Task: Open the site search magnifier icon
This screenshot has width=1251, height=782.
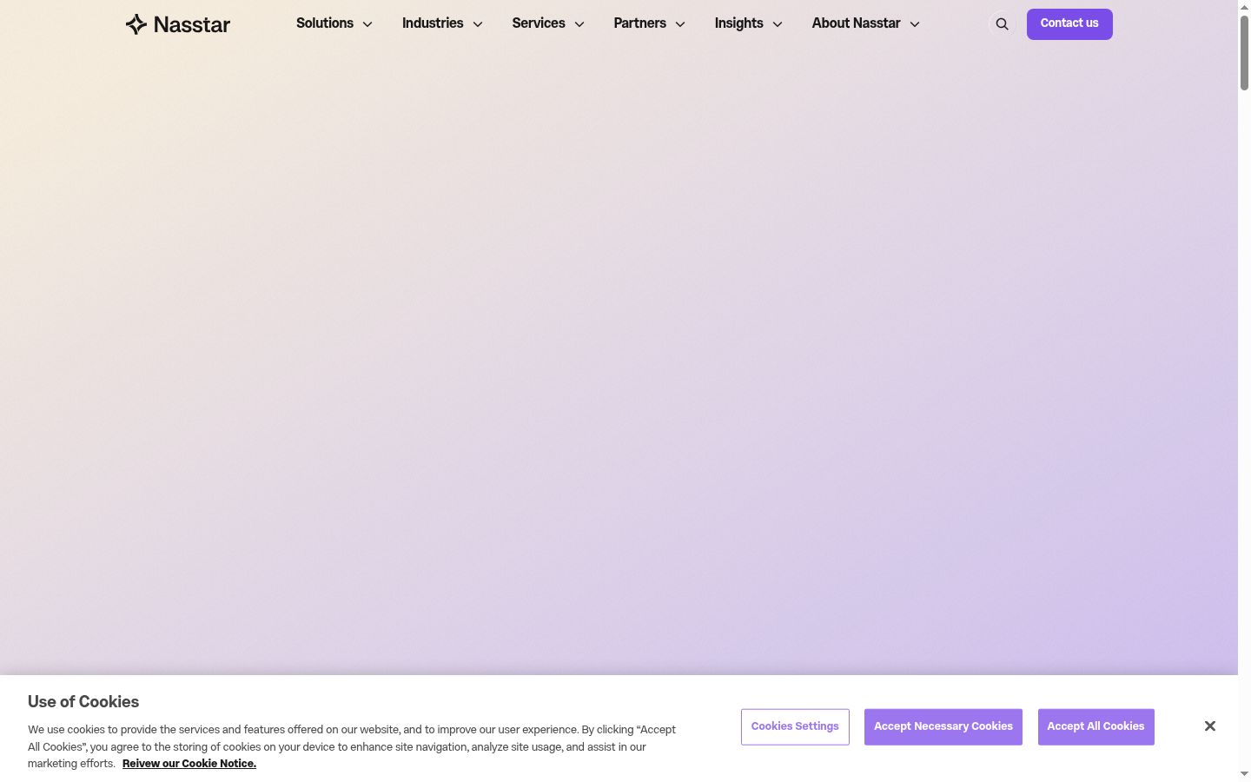Action: click(x=1003, y=24)
